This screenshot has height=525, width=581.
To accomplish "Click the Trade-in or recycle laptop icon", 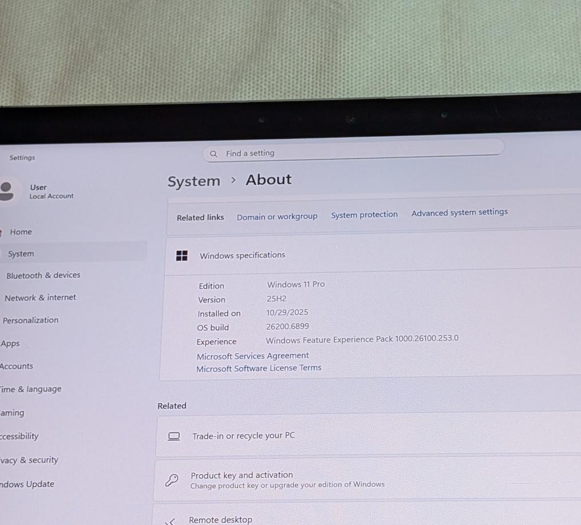I will pyautogui.click(x=174, y=436).
